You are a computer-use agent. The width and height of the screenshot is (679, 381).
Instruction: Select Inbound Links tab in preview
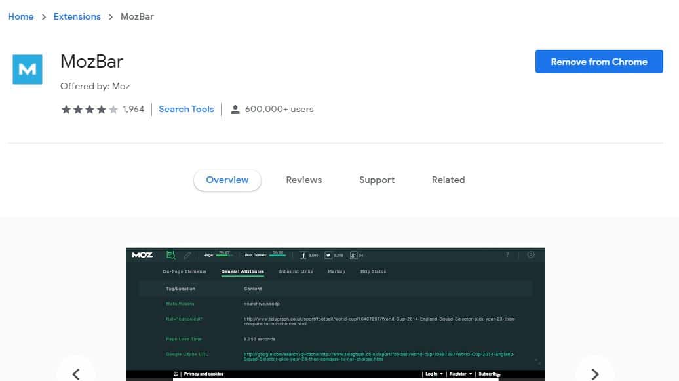click(x=296, y=271)
